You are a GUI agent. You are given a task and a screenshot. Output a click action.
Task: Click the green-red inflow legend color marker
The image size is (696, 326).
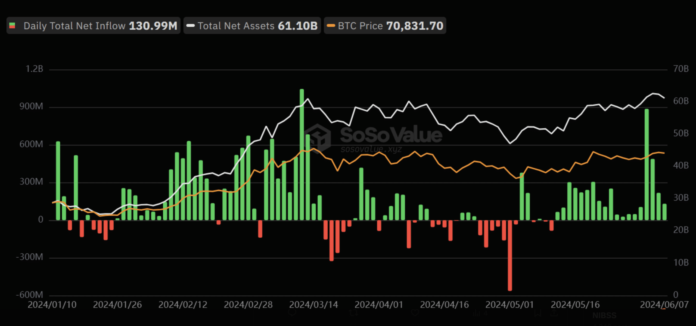[12, 26]
